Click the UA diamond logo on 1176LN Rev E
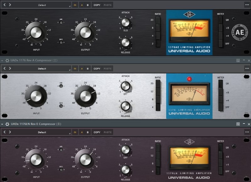Viewport: 251px width, 182px height. 189,142
